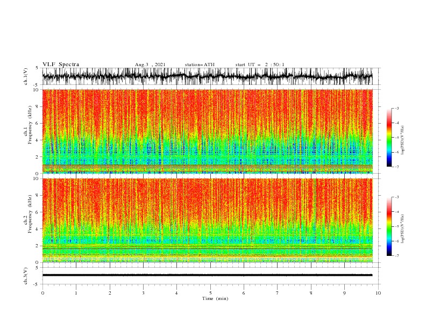This screenshot has width=426, height=329.
Task: Click the "Time (min)" axis title
Action: pyautogui.click(x=215, y=298)
